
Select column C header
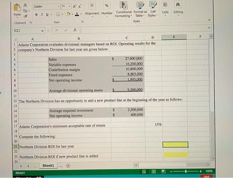pos(127,38)
